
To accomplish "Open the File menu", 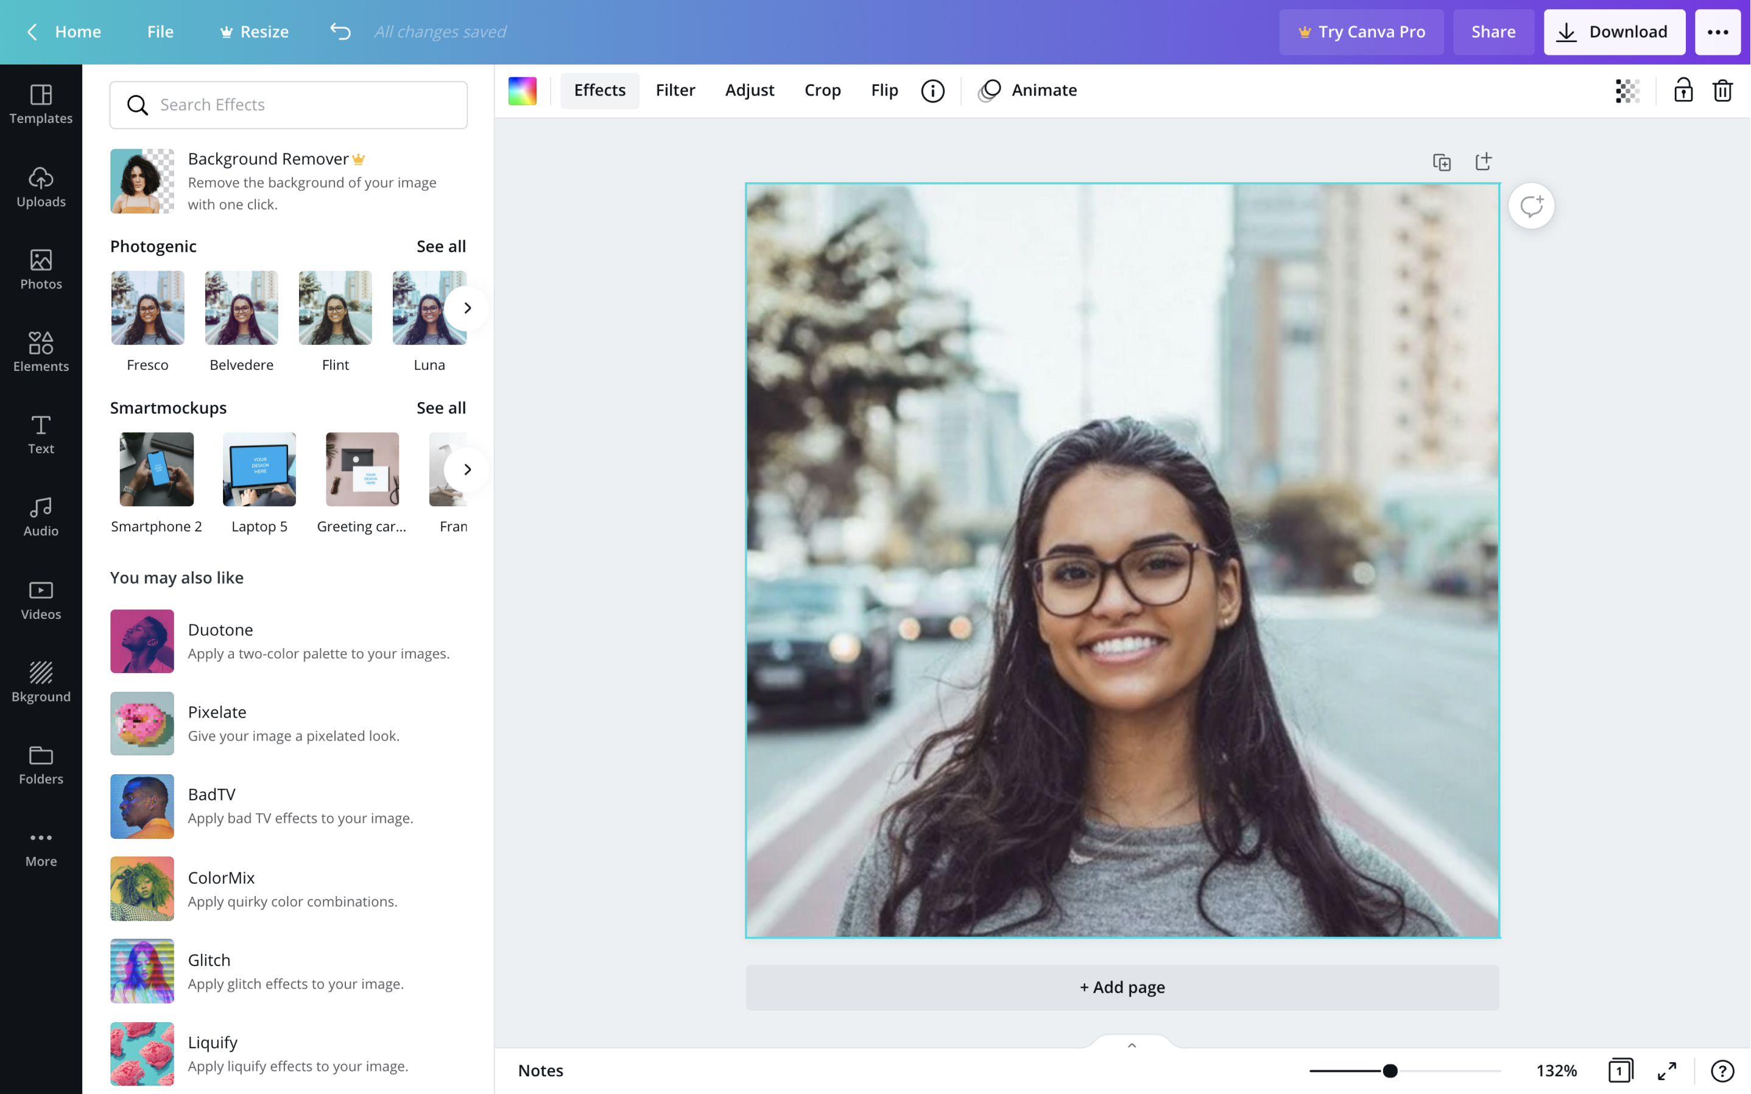I will [x=160, y=32].
